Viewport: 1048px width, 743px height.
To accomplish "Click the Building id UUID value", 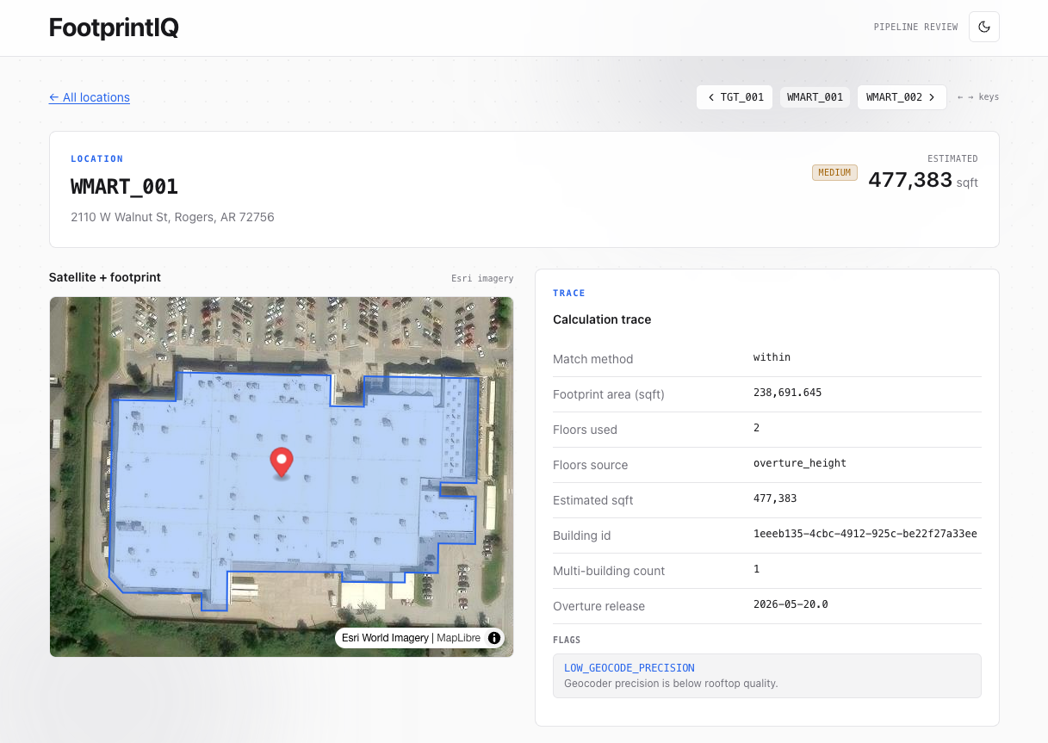I will coord(865,534).
